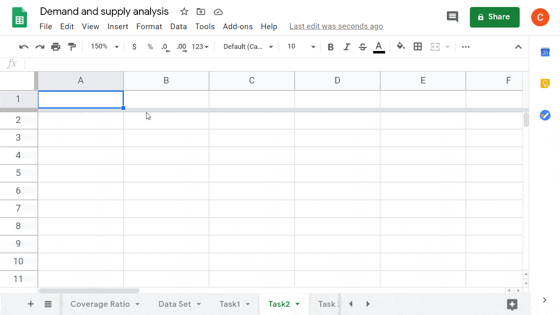The image size is (560, 315).
Task: Toggle italic formatting
Action: 346,47
